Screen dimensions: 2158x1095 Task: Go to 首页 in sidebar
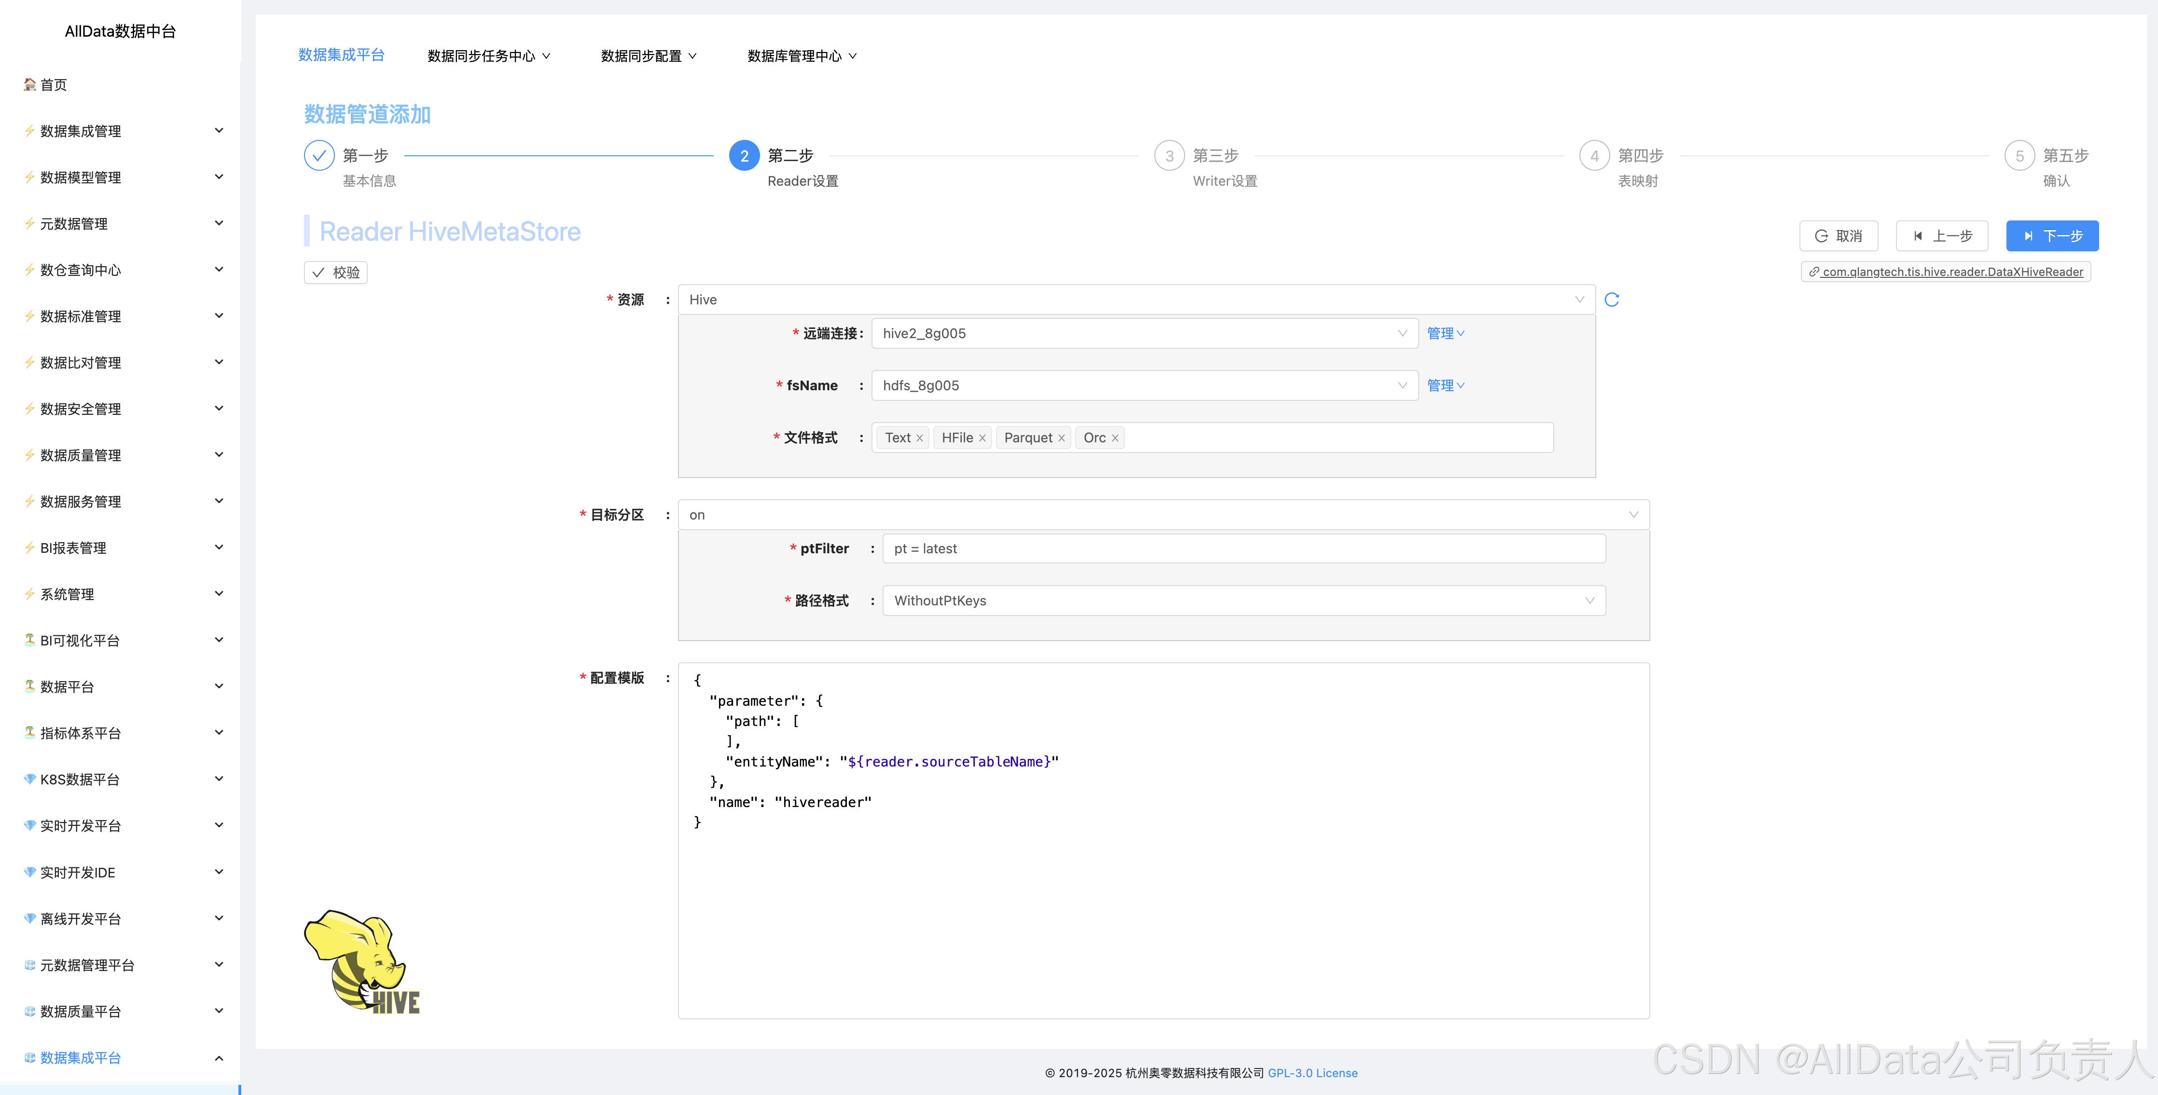[x=54, y=84]
